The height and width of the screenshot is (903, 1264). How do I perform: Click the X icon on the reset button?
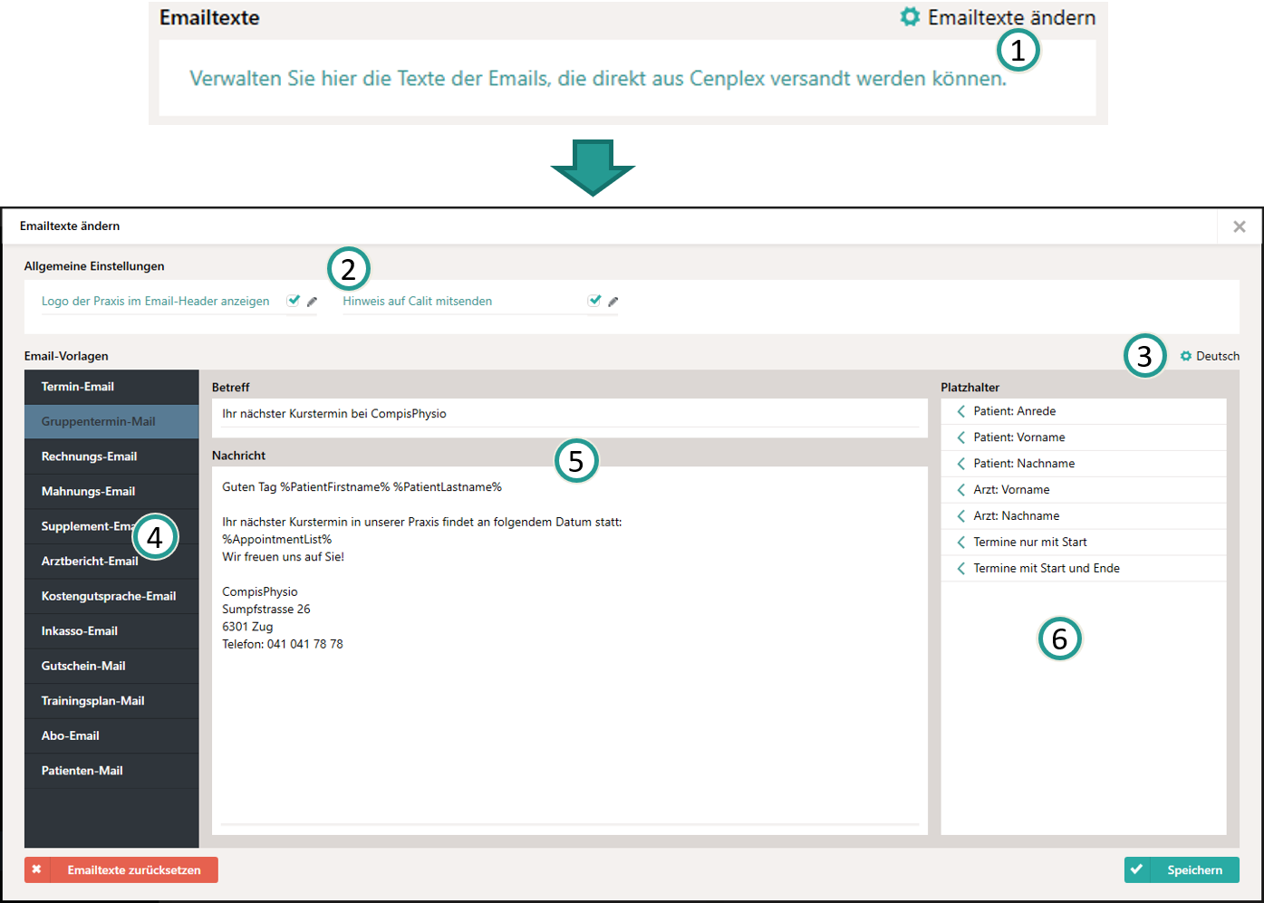(x=36, y=869)
